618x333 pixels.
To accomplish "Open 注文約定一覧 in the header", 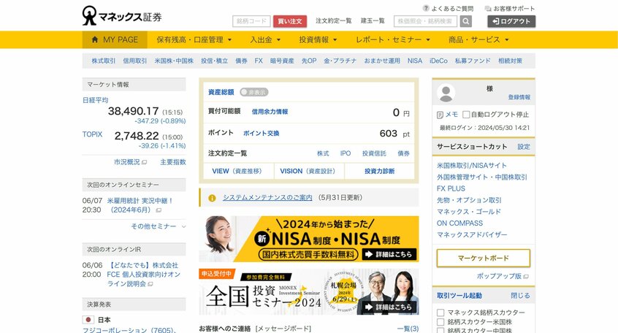I will coord(333,21).
